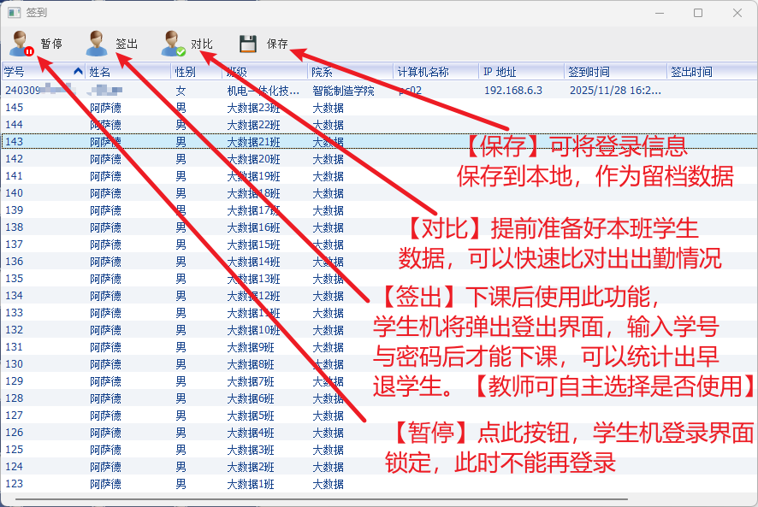
Task: Click the 对比 (Compare) user icon
Action: tap(174, 44)
